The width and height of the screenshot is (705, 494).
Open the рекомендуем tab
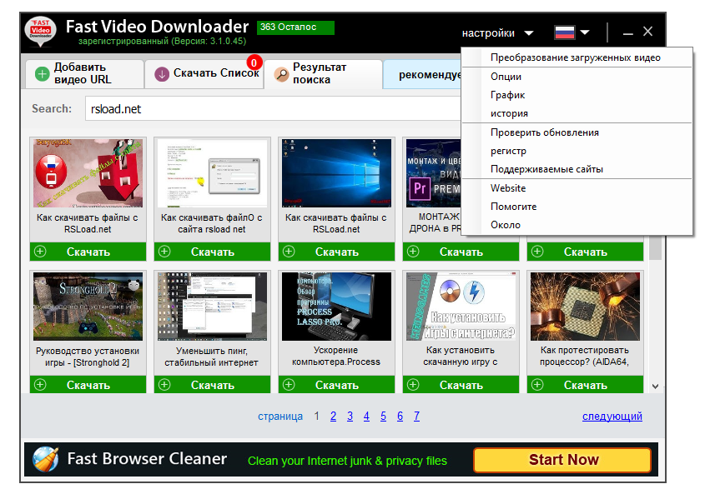[x=422, y=74]
